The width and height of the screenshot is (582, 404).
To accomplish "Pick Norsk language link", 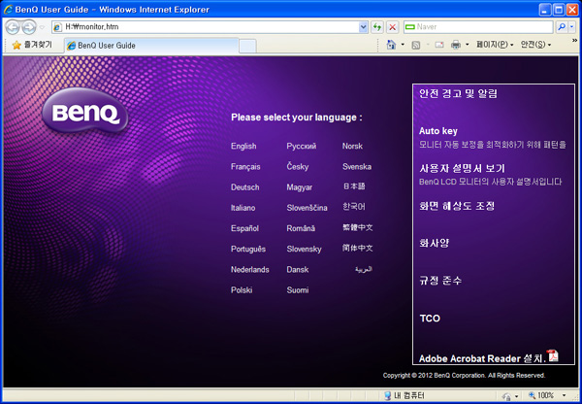I will (352, 146).
